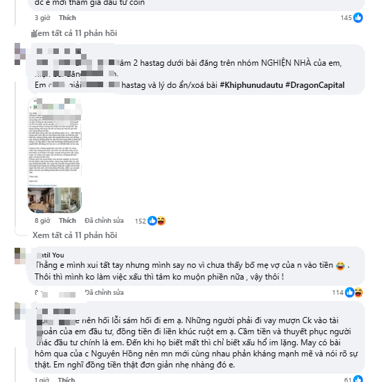Screen dimensions: 392x382
Task: Open the #DragonCapital hashtag link
Action: (x=314, y=85)
